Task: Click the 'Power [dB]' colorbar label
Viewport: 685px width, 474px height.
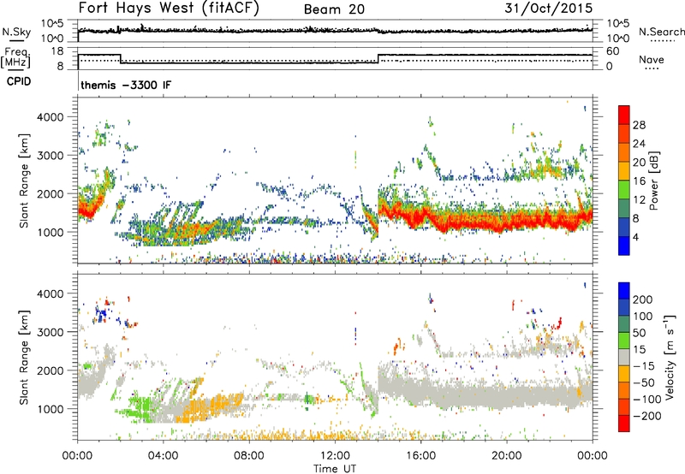Action: [x=653, y=181]
